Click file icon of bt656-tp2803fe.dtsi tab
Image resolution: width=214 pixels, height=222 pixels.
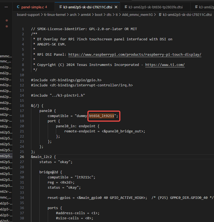[x=126, y=7]
